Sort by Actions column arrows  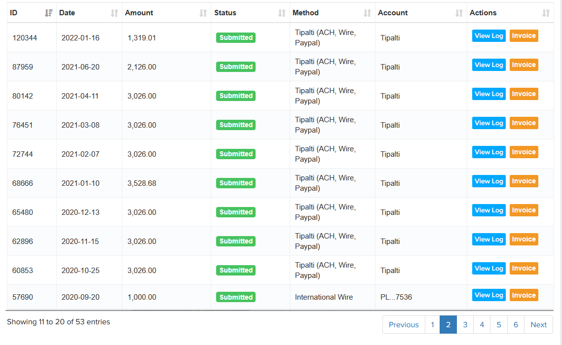pos(546,13)
